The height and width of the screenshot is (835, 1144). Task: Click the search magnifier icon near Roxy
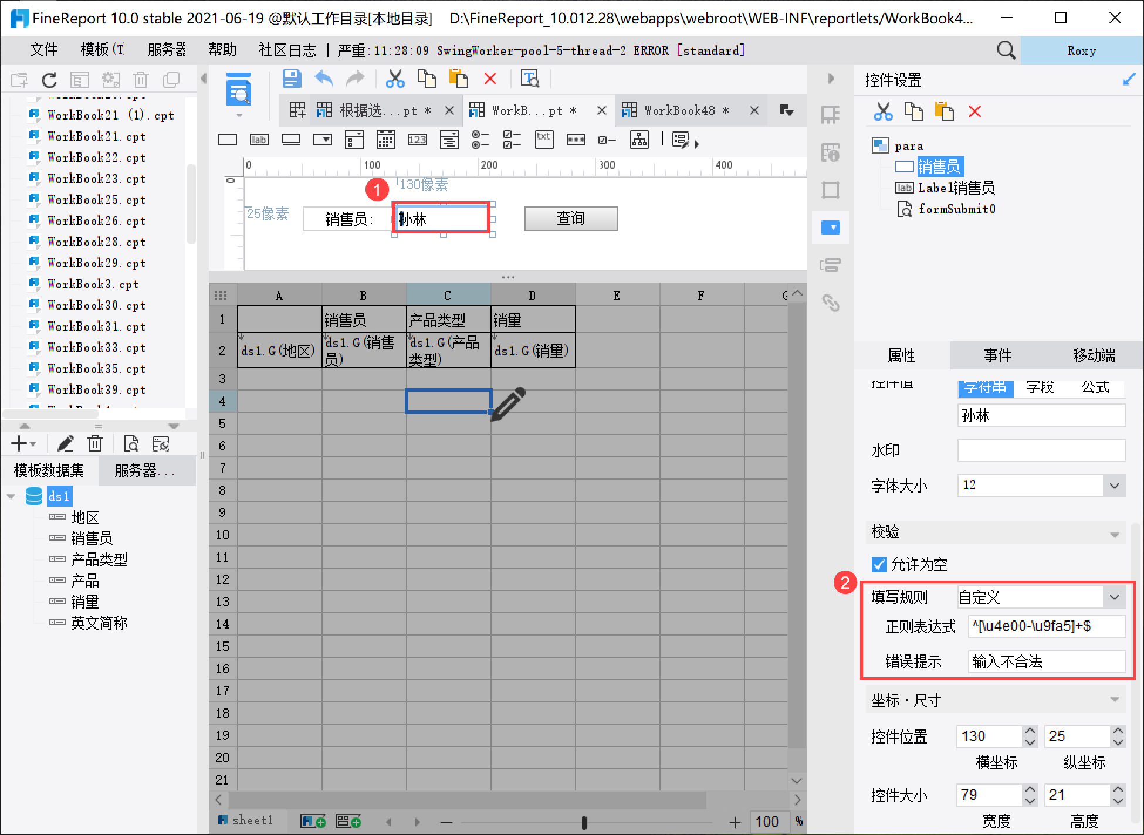tap(1006, 50)
